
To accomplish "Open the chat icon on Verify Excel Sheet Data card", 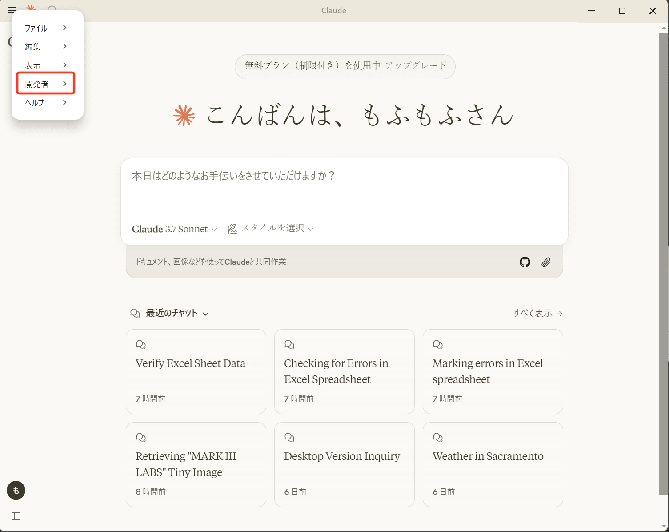I will click(141, 344).
